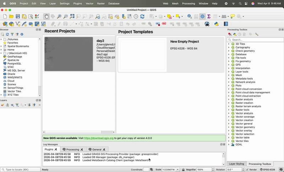Click the EPSG:4326 CRS button
Screen dimensions: 284x172
267,170
